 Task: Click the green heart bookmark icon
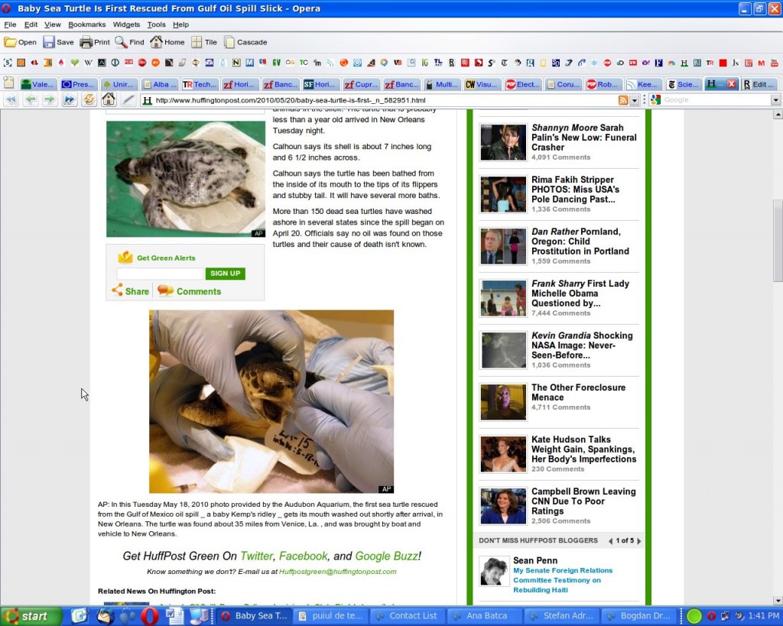tap(75, 63)
